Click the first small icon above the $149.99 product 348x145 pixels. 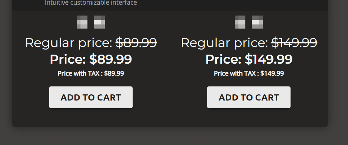pos(240,22)
